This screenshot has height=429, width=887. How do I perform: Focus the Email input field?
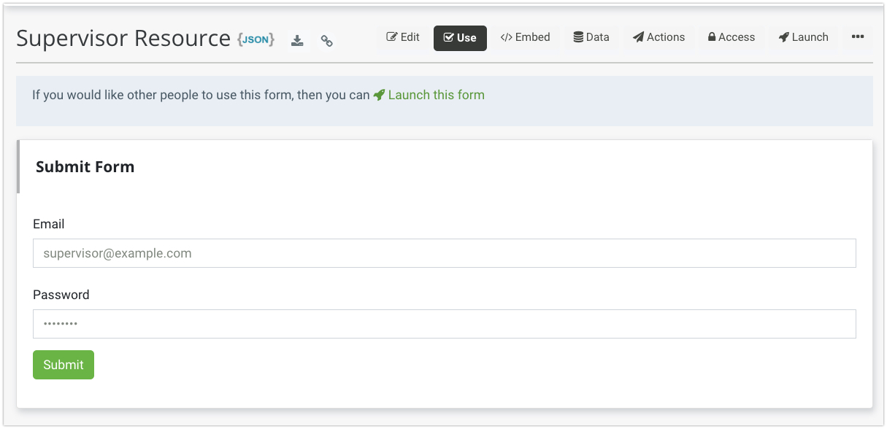coord(444,253)
